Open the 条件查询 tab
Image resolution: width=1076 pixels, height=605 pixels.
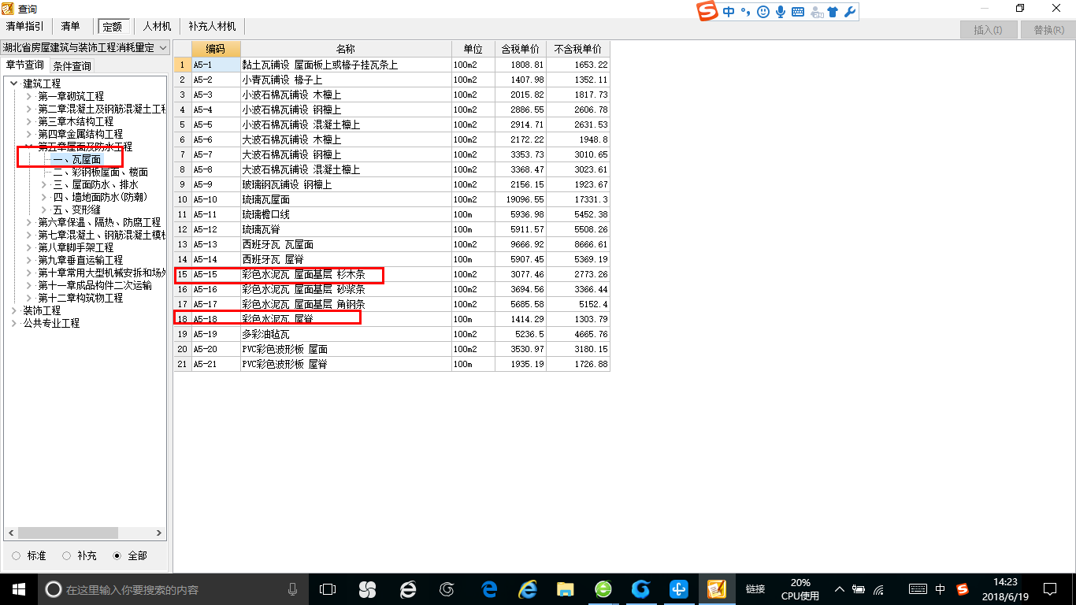(x=72, y=65)
